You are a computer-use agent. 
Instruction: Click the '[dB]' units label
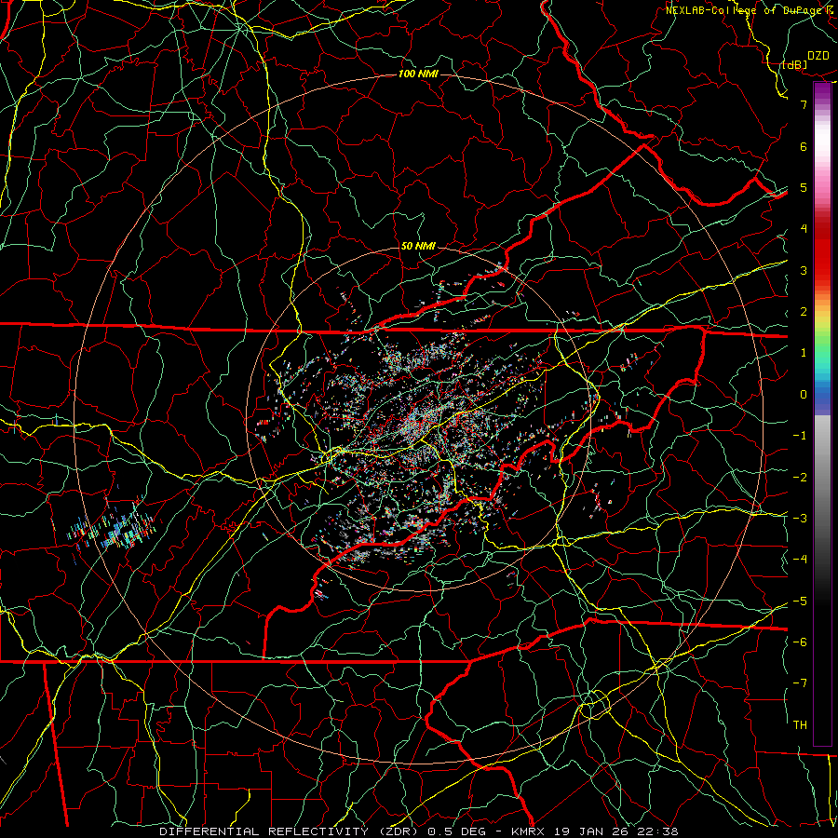click(795, 64)
